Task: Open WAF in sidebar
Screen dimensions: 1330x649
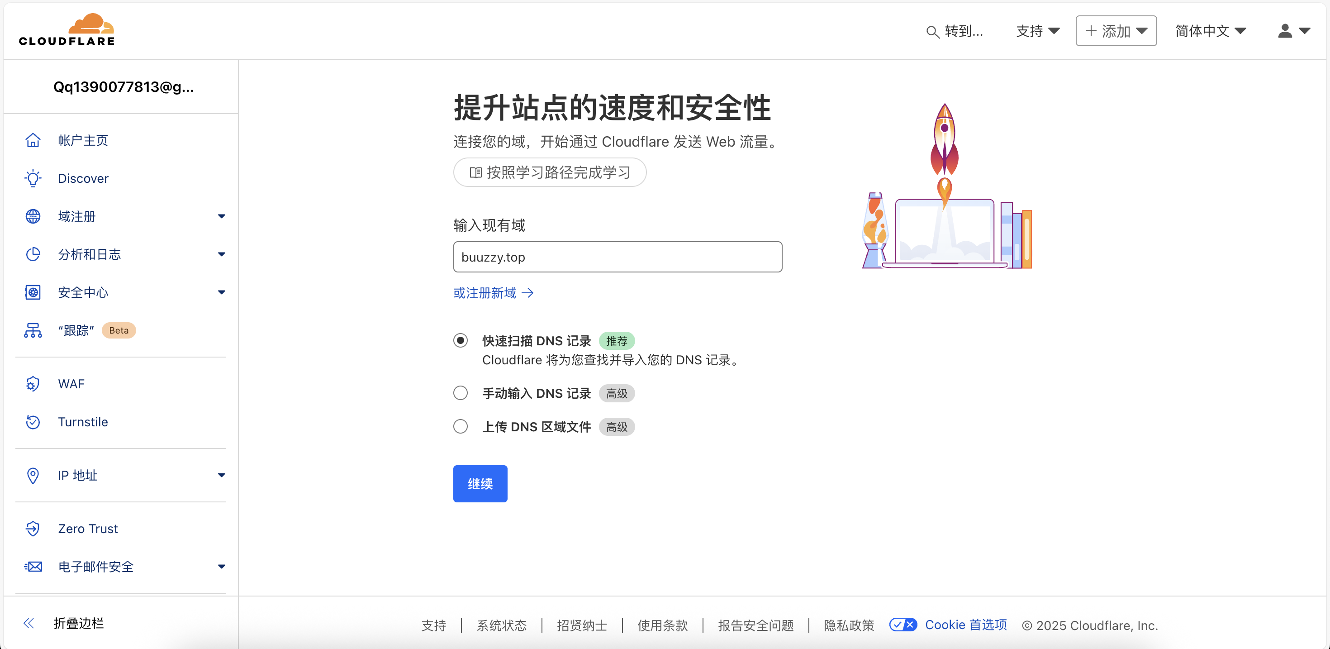Action: point(71,384)
